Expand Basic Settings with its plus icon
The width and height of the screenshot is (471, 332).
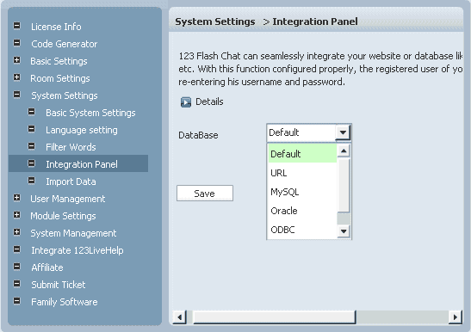(x=17, y=60)
